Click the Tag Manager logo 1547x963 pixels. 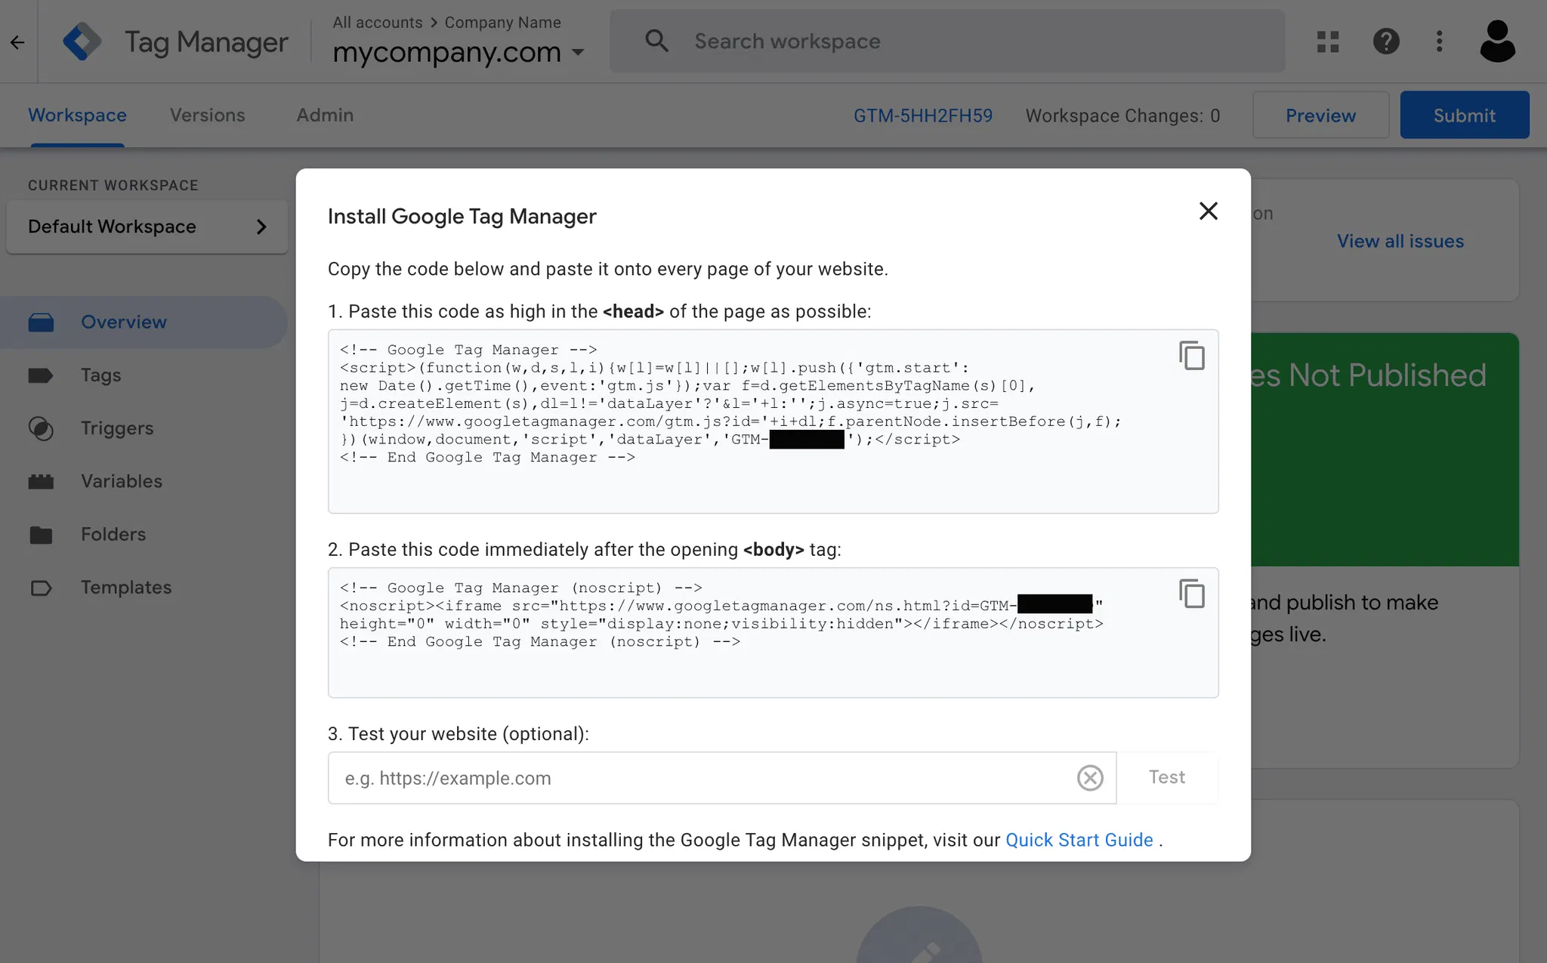point(82,42)
